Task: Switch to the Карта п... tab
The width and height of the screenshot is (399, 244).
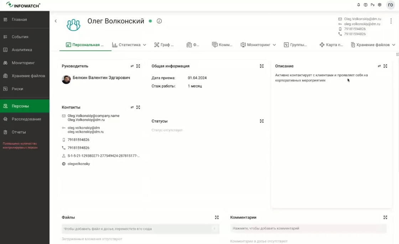Action: click(x=331, y=45)
